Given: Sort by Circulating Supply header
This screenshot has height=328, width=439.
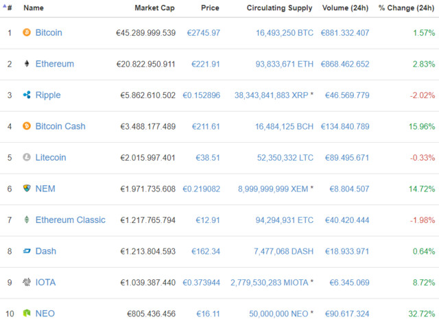Looking at the screenshot, I should (279, 8).
